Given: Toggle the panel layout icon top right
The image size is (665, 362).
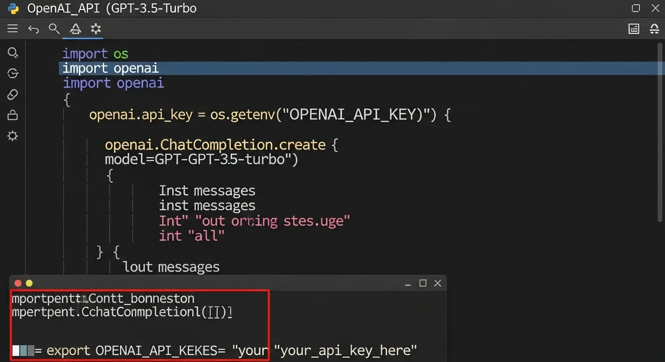Looking at the screenshot, I should pos(633,29).
